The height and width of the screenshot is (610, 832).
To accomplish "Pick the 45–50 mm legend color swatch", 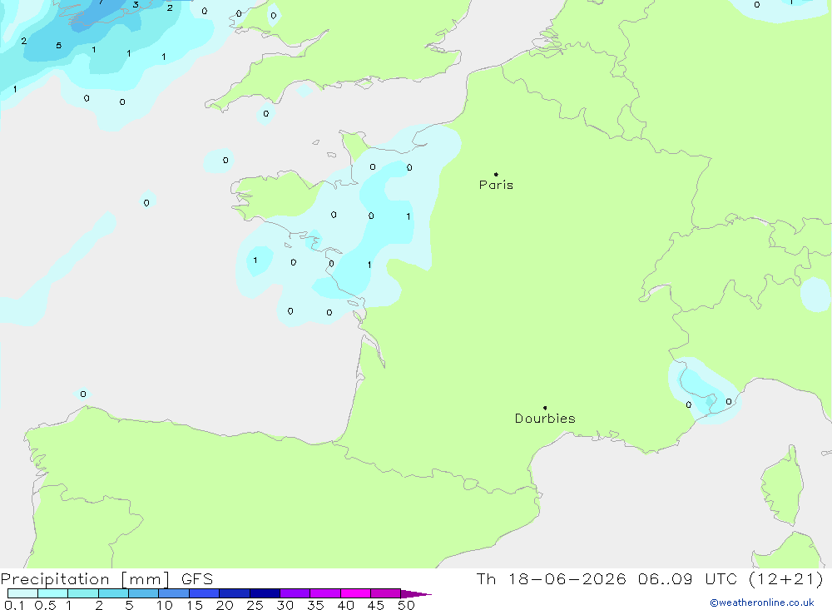I will [x=386, y=593].
